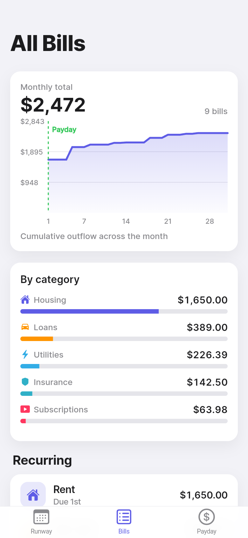Tap the Rent home icon tile
The image size is (248, 538).
point(33,495)
